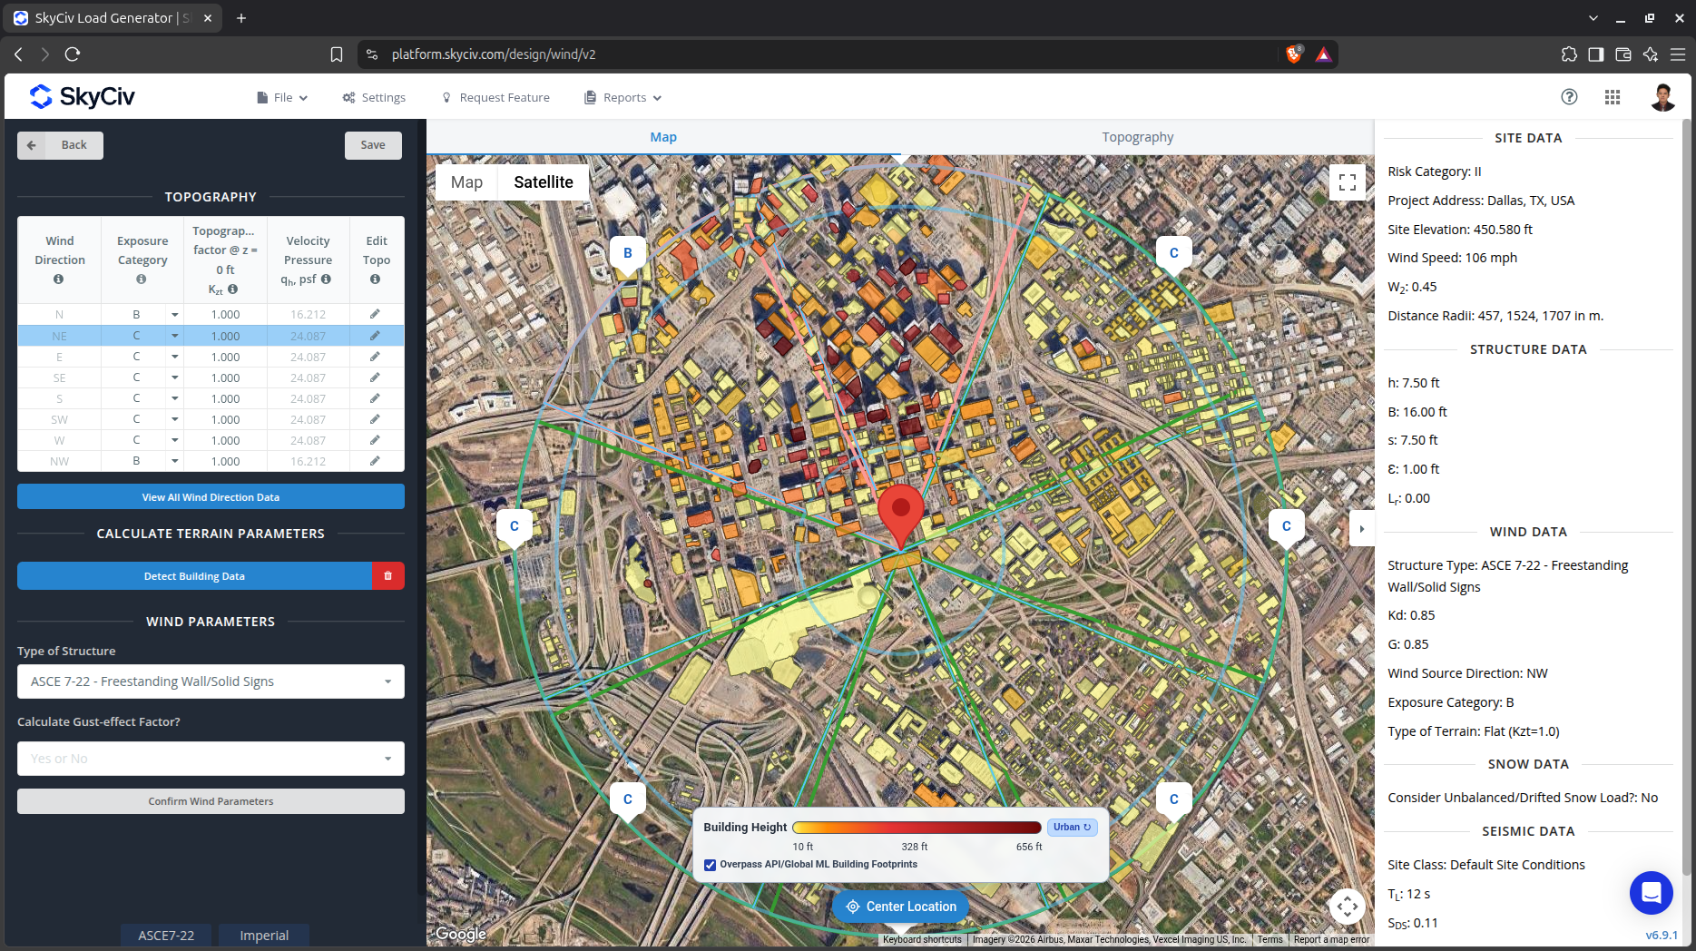Open the File menu
The height and width of the screenshot is (951, 1696).
coord(282,97)
